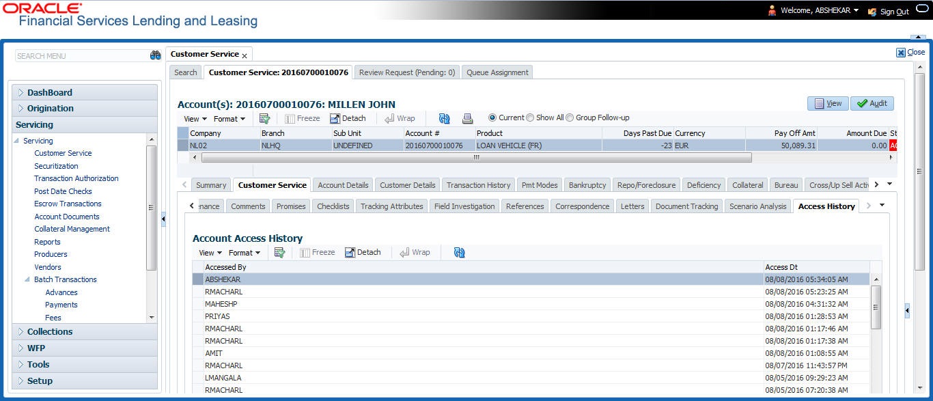Click the Sign Out icon link
This screenshot has height=401, width=933.
tap(872, 12)
